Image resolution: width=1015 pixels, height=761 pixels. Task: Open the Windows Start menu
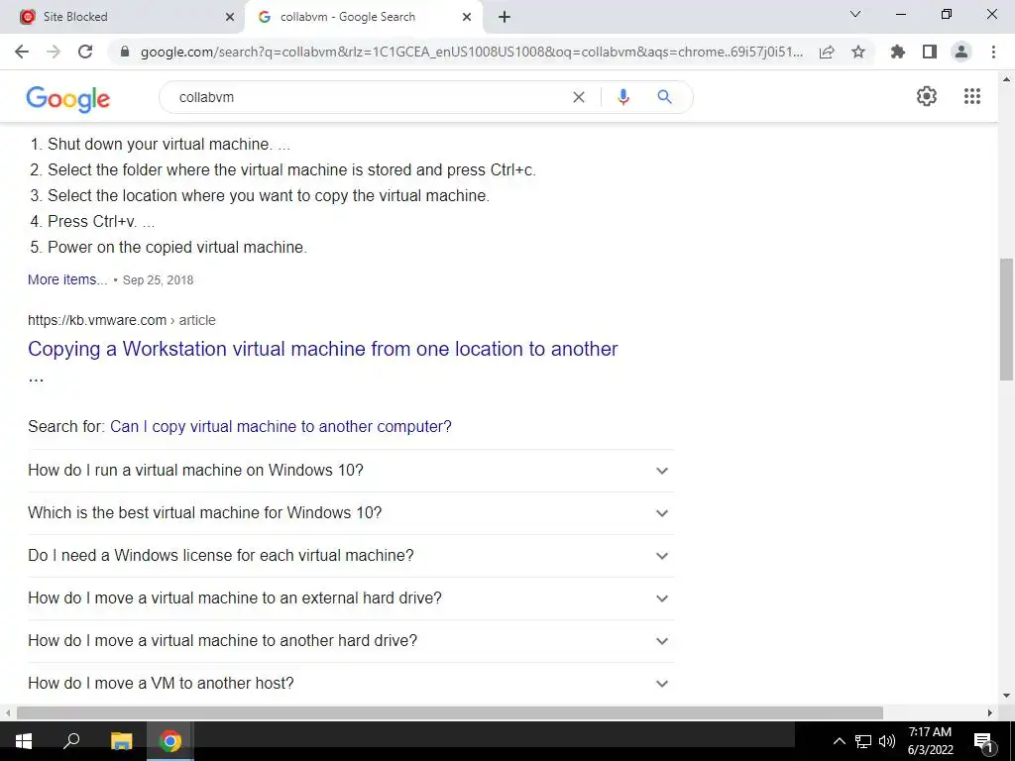(x=24, y=741)
